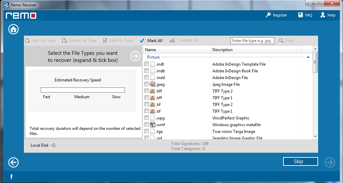Click the .wpg file name
The height and width of the screenshot is (183, 343).
pos(160,118)
